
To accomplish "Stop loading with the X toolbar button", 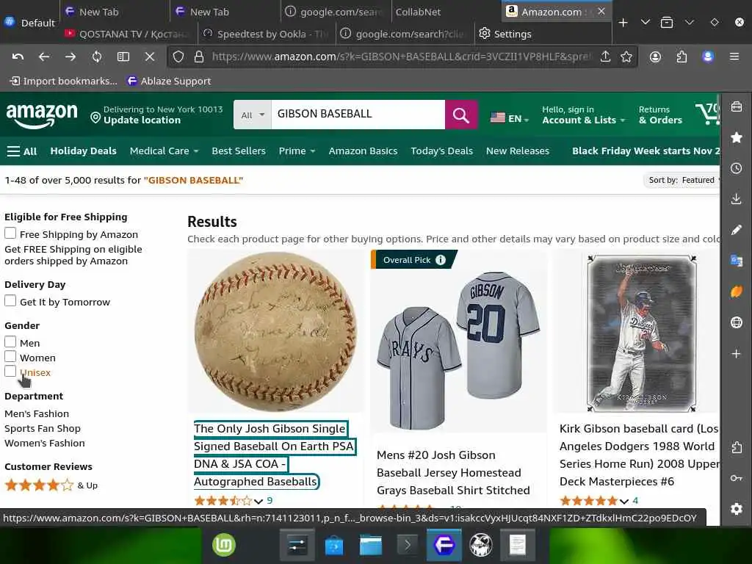I will tap(150, 57).
